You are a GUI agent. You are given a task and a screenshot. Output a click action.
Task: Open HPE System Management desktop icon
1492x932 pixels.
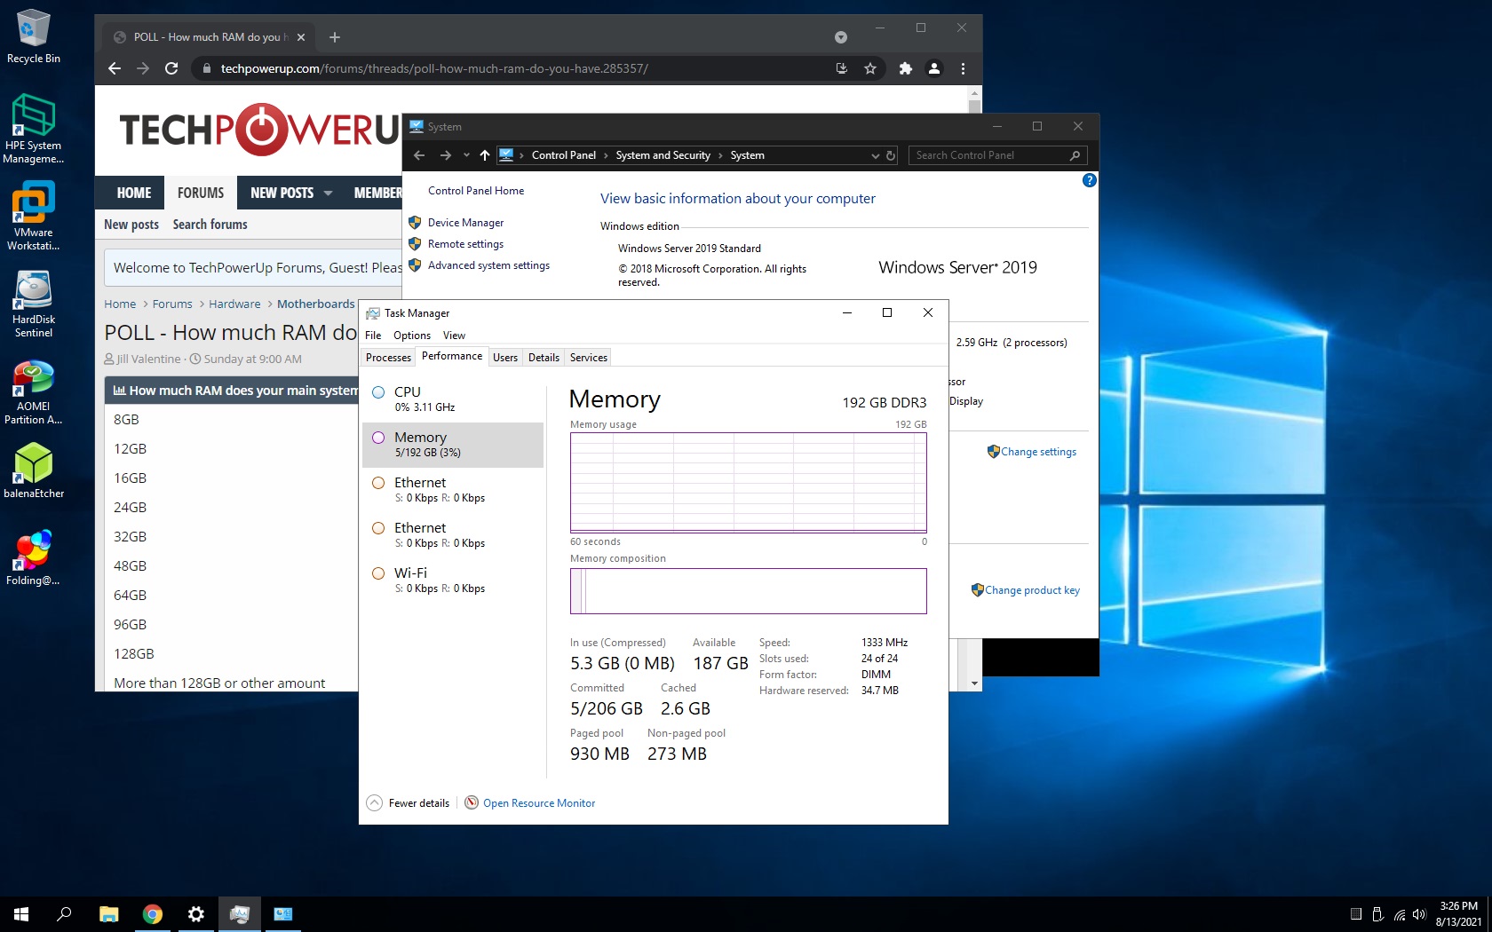[x=33, y=130]
